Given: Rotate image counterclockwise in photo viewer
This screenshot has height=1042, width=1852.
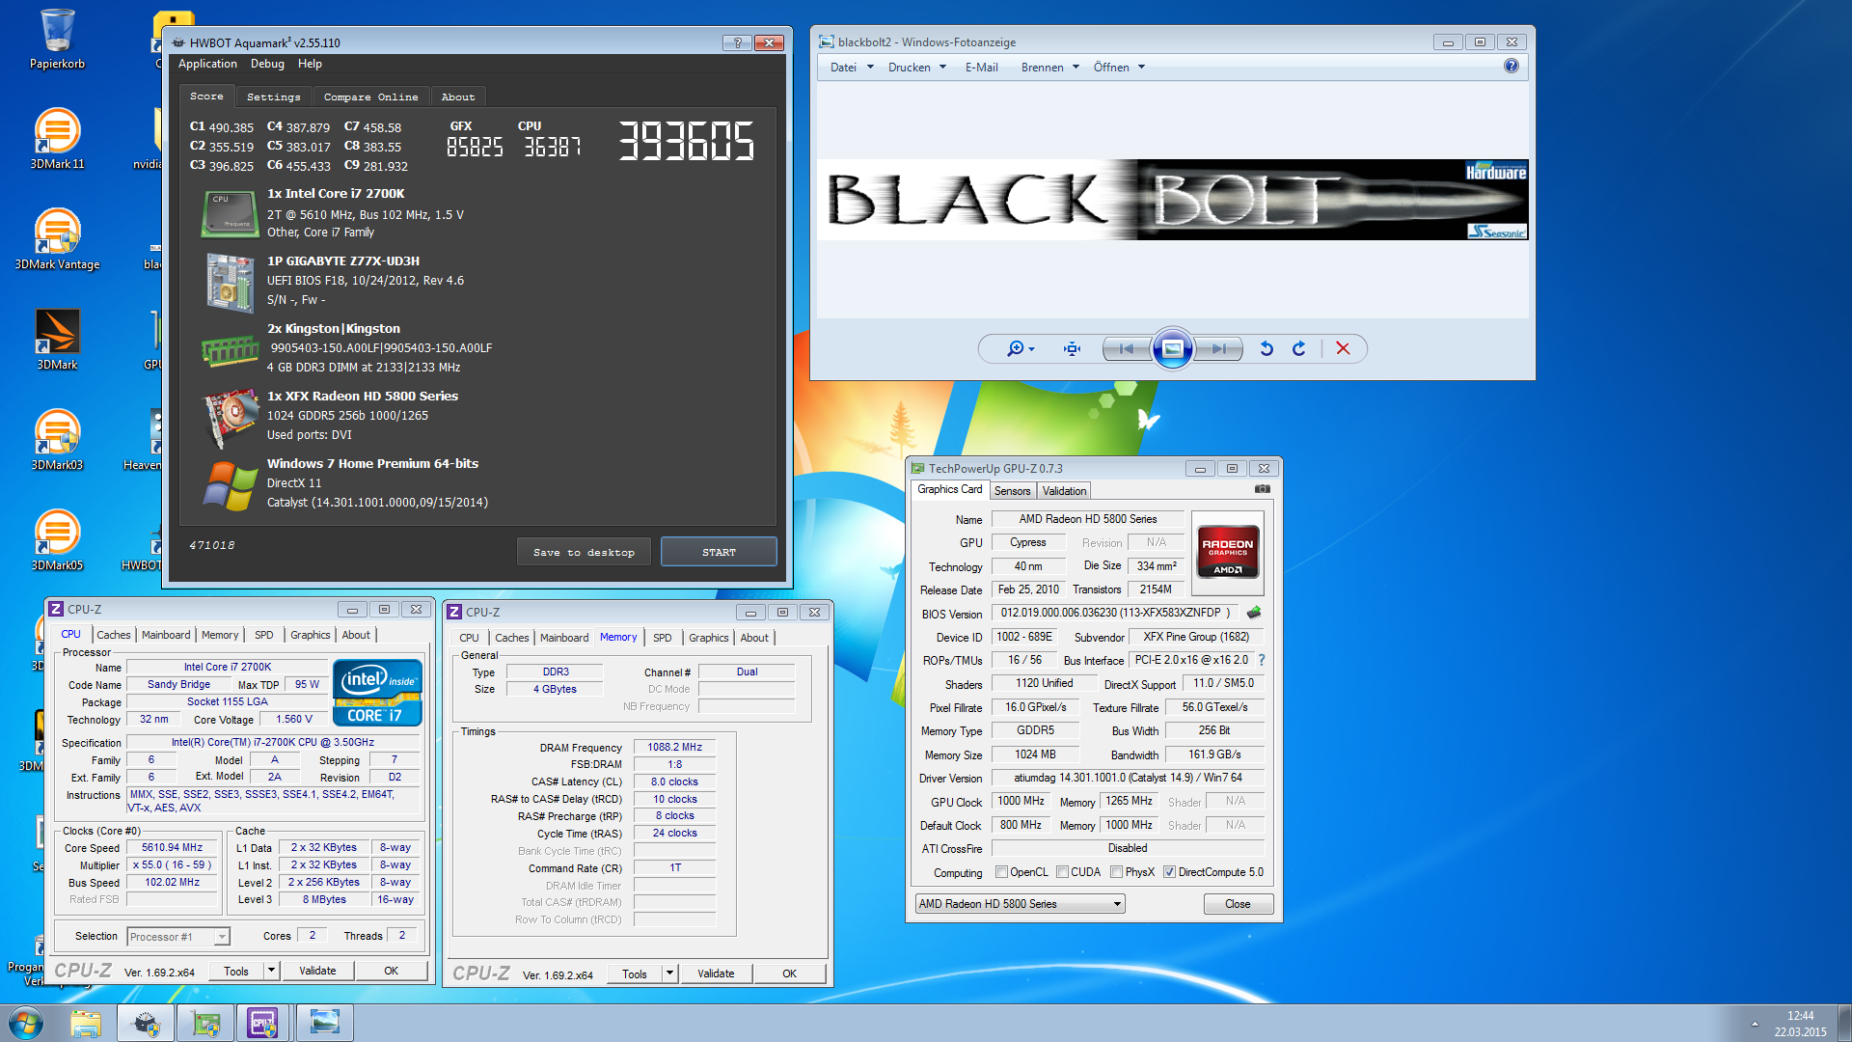Looking at the screenshot, I should (x=1266, y=348).
